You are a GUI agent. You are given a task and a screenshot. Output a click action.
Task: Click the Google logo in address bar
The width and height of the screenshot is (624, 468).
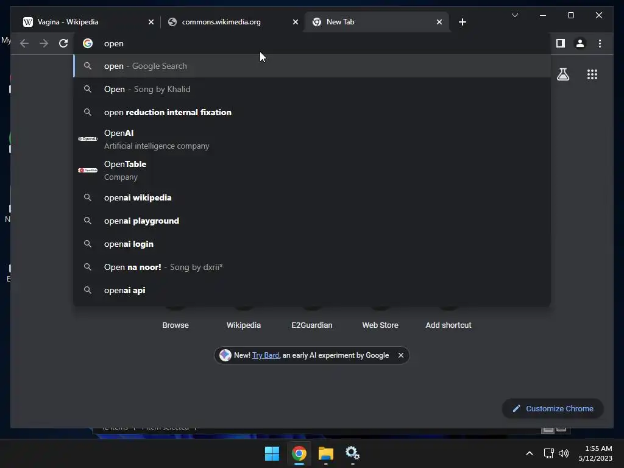[88, 43]
